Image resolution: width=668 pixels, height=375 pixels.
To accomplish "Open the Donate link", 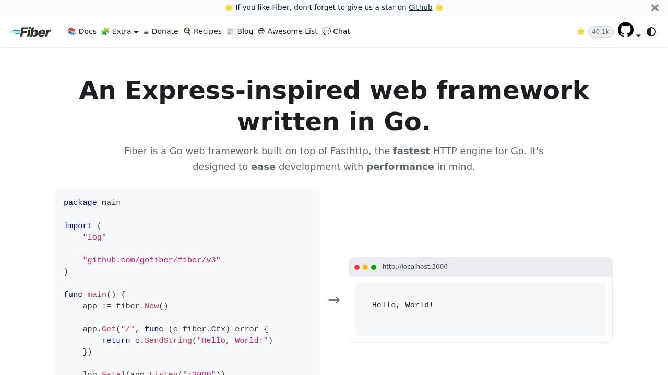I will point(161,31).
